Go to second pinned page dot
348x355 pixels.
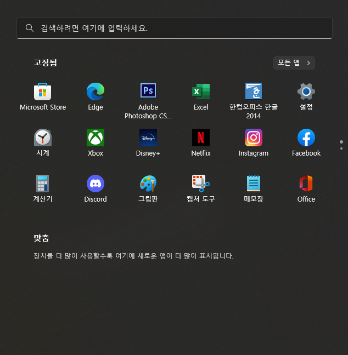(x=341, y=148)
